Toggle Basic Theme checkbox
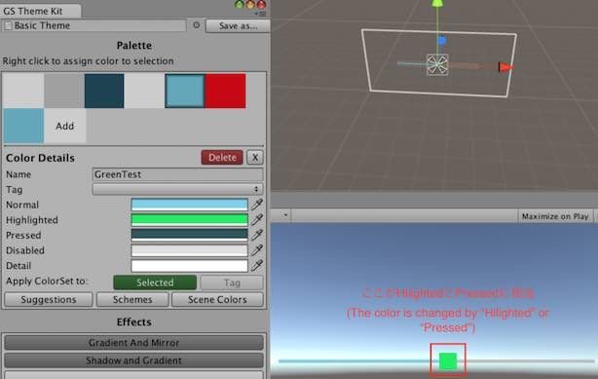The width and height of the screenshot is (598, 379). click(x=8, y=25)
